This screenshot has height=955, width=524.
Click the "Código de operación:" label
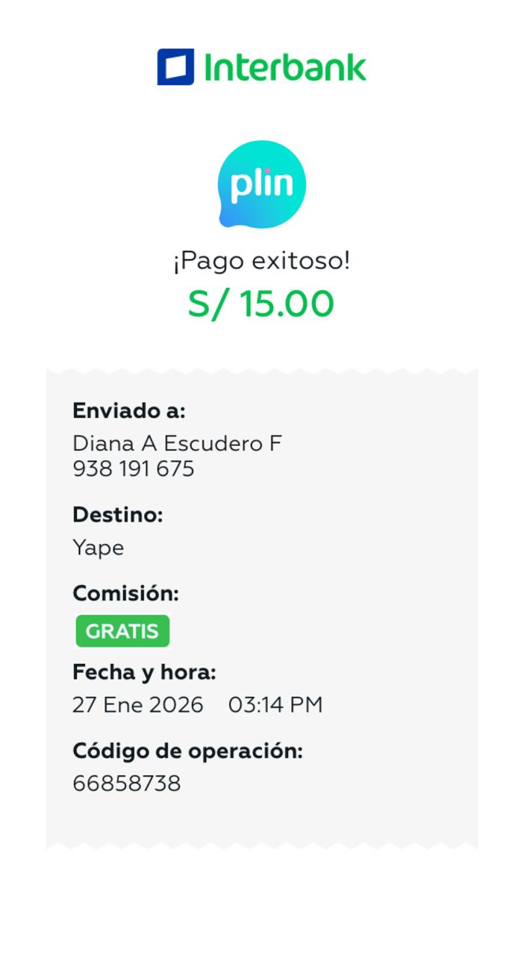point(187,751)
